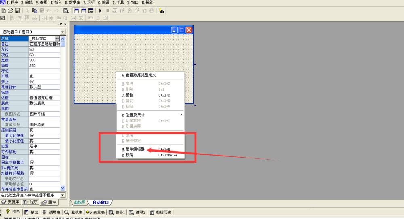404x219 pixels.
Task: Click the scissors Cut toolbar icon
Action: coord(27,11)
